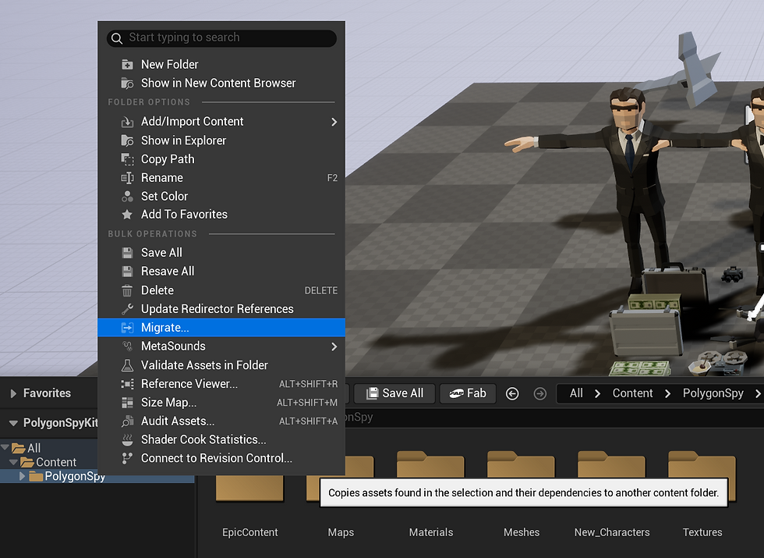Expand the PolygonSpy folder tree arrow
Viewport: 764px width, 558px height.
(x=22, y=475)
